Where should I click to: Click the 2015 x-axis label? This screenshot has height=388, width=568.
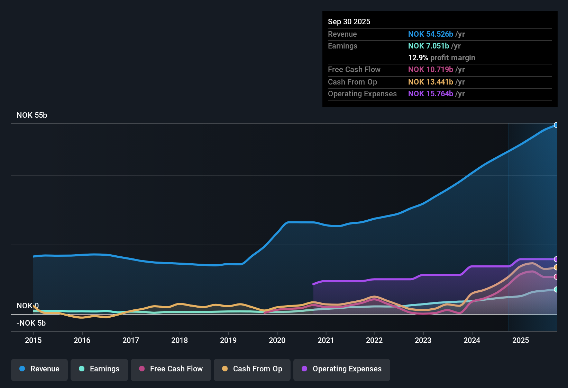pos(33,340)
